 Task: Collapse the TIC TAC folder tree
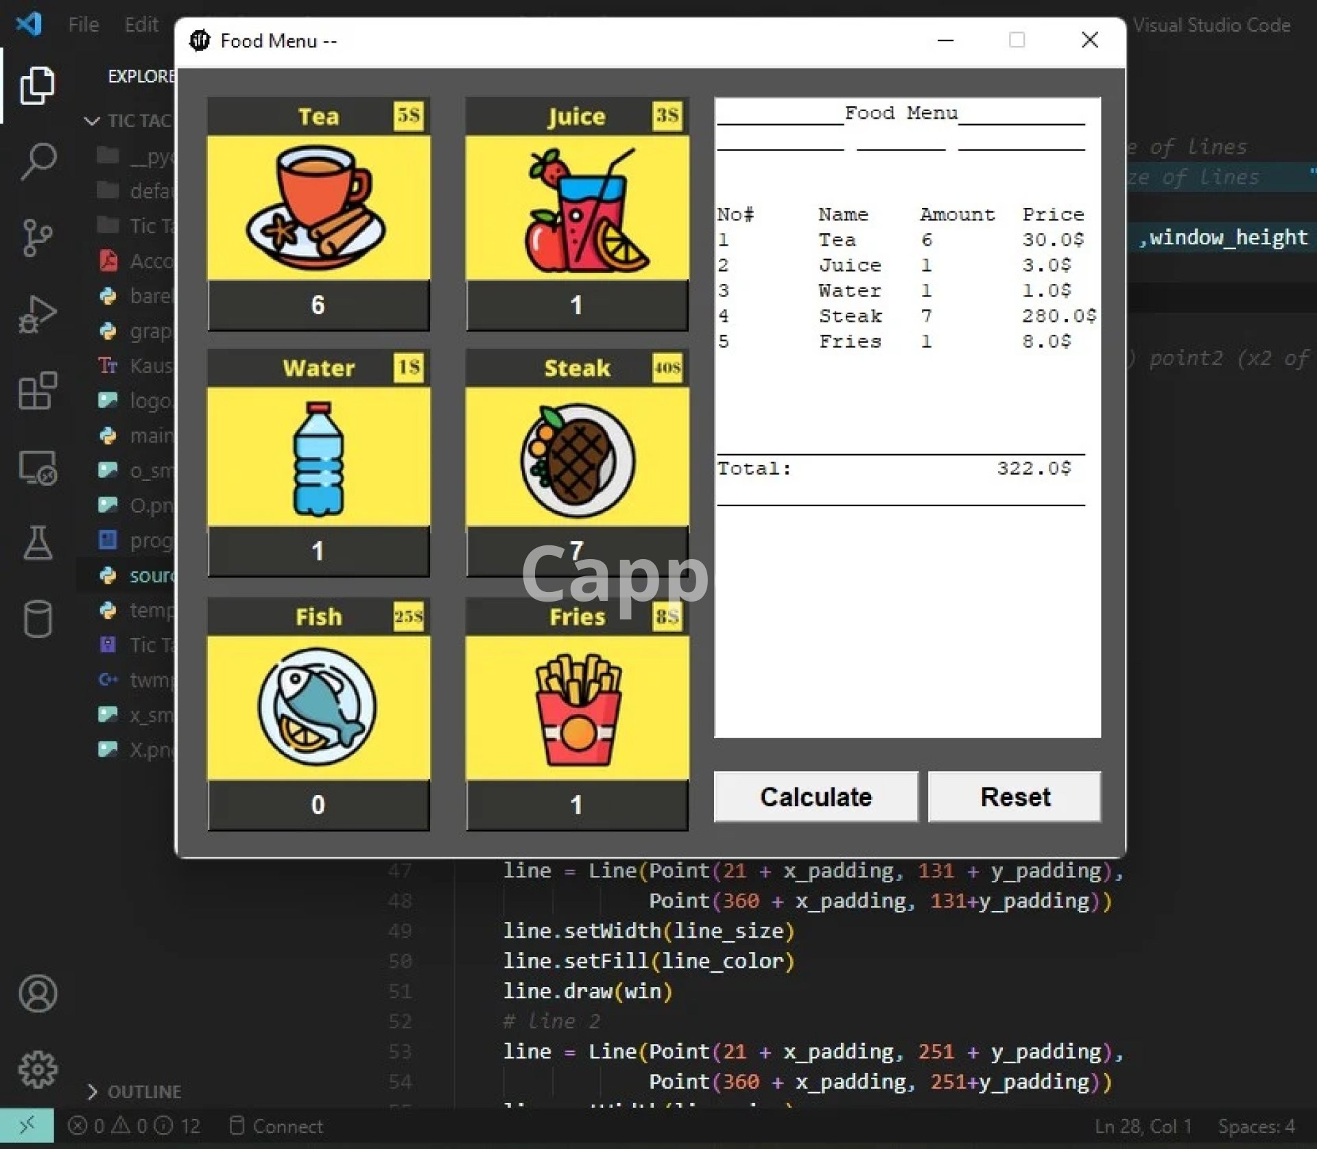click(x=130, y=121)
